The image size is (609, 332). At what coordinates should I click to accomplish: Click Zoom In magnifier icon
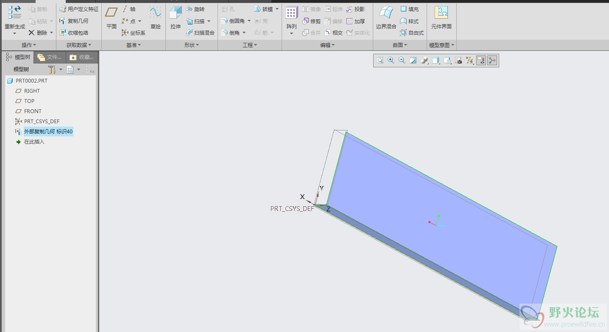[x=391, y=61]
